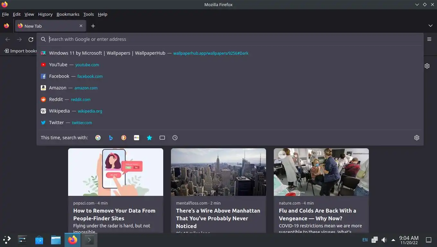The image size is (437, 247).
Task: Open Dolphin file manager taskbar icon
Action: tap(56, 240)
